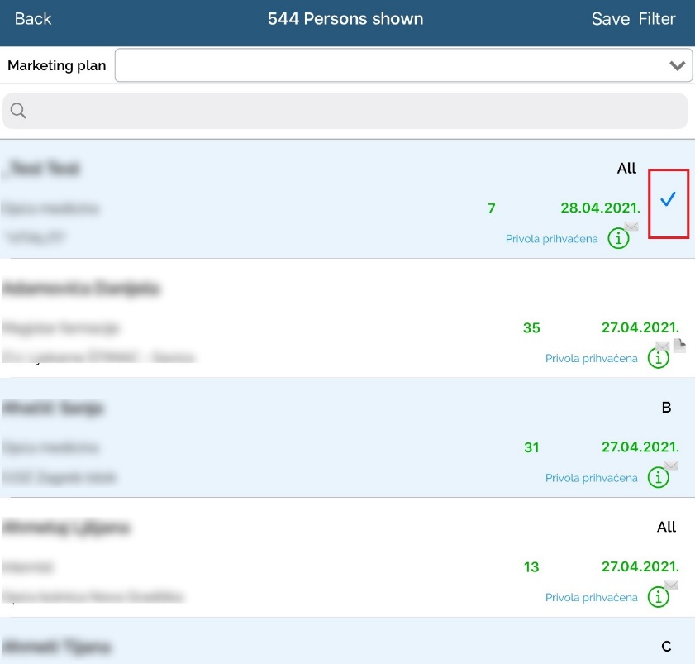
Task: Click info icon in first person row
Action: click(618, 239)
